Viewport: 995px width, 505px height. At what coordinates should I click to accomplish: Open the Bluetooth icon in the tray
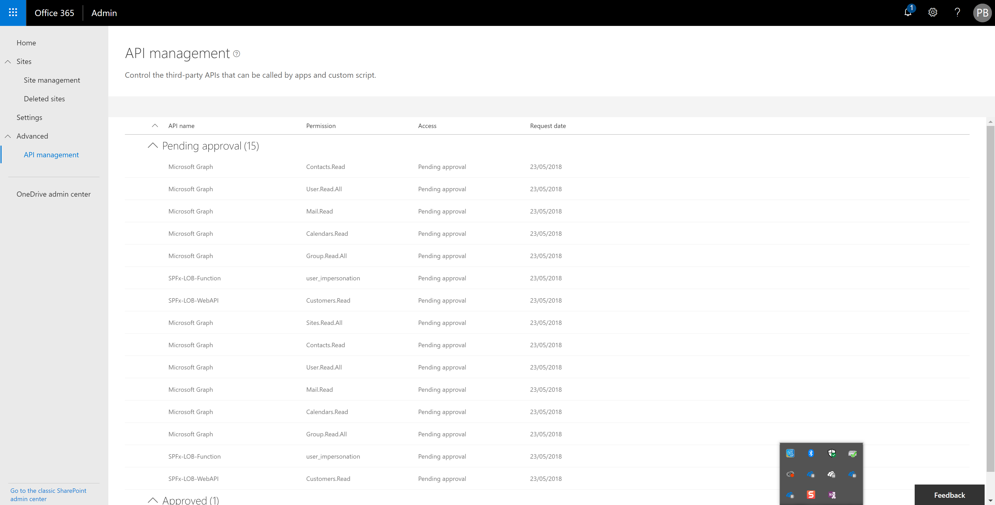click(811, 454)
